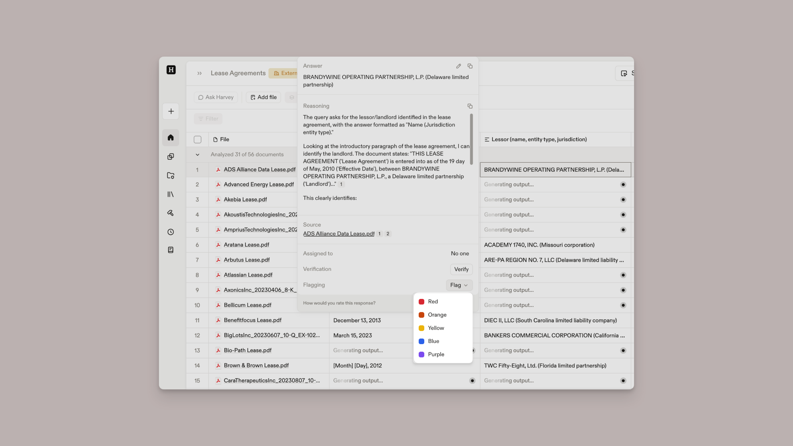This screenshot has height=446, width=793.
Task: Open the library sidebar icon
Action: 170,194
